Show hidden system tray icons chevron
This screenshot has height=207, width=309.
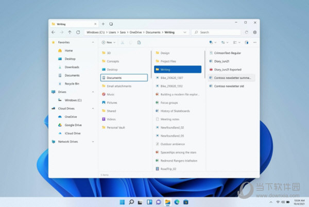click(x=271, y=202)
